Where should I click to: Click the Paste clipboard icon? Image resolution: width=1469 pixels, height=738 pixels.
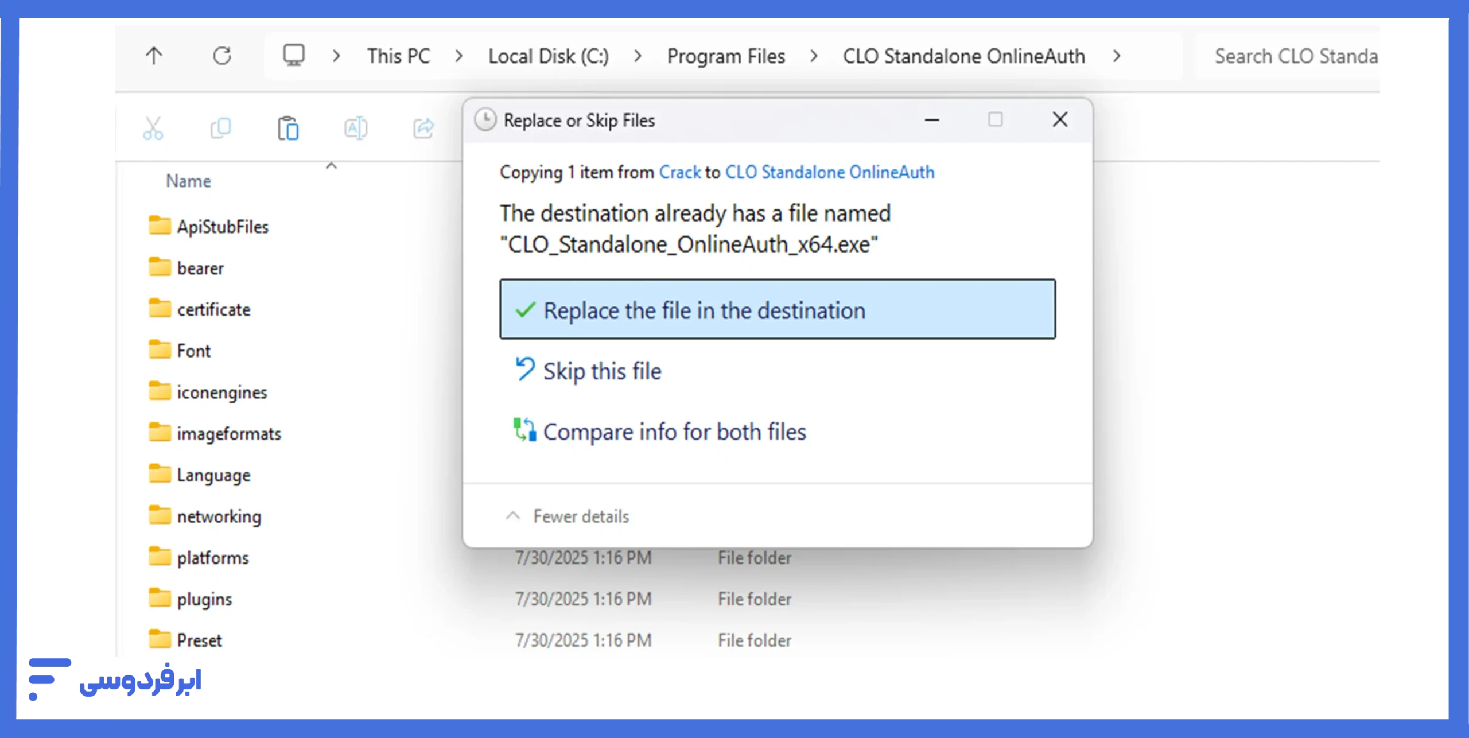(288, 128)
